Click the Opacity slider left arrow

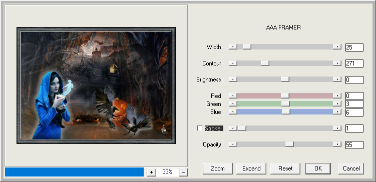pyautogui.click(x=233, y=144)
